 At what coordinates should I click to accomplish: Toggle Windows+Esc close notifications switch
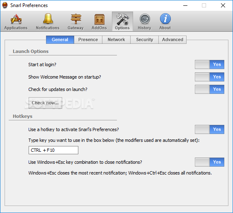pos(209,162)
